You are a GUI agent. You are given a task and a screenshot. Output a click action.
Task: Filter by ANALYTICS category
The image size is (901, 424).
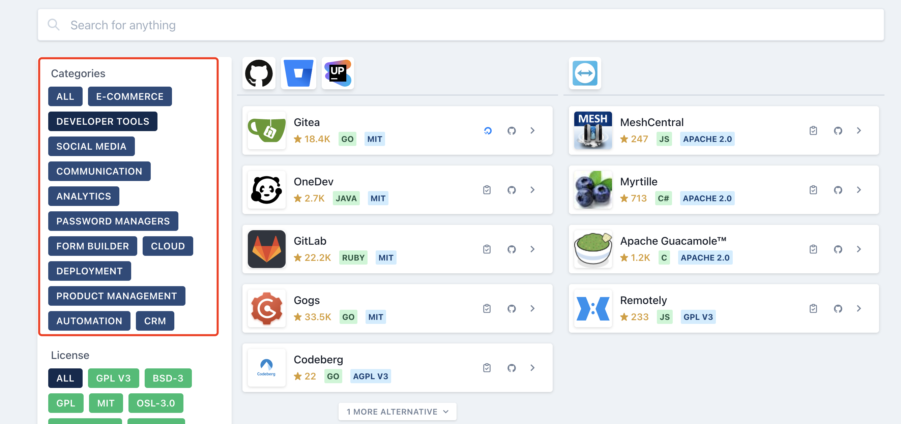[84, 196]
